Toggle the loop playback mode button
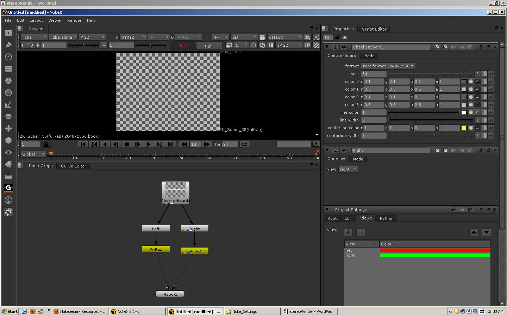 [x=244, y=144]
